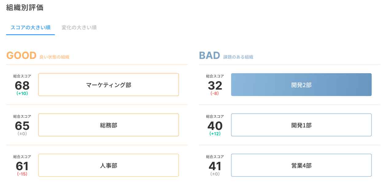This screenshot has height=182, width=383.
Task: Click the red (-15) change indicator
Action: [x=22, y=174]
